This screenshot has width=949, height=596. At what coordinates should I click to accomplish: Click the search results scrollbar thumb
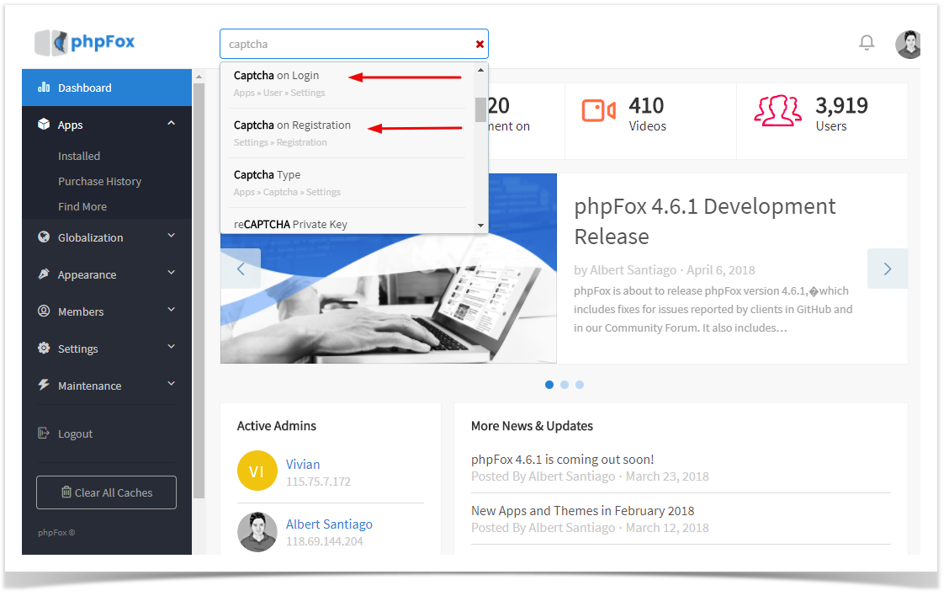480,109
